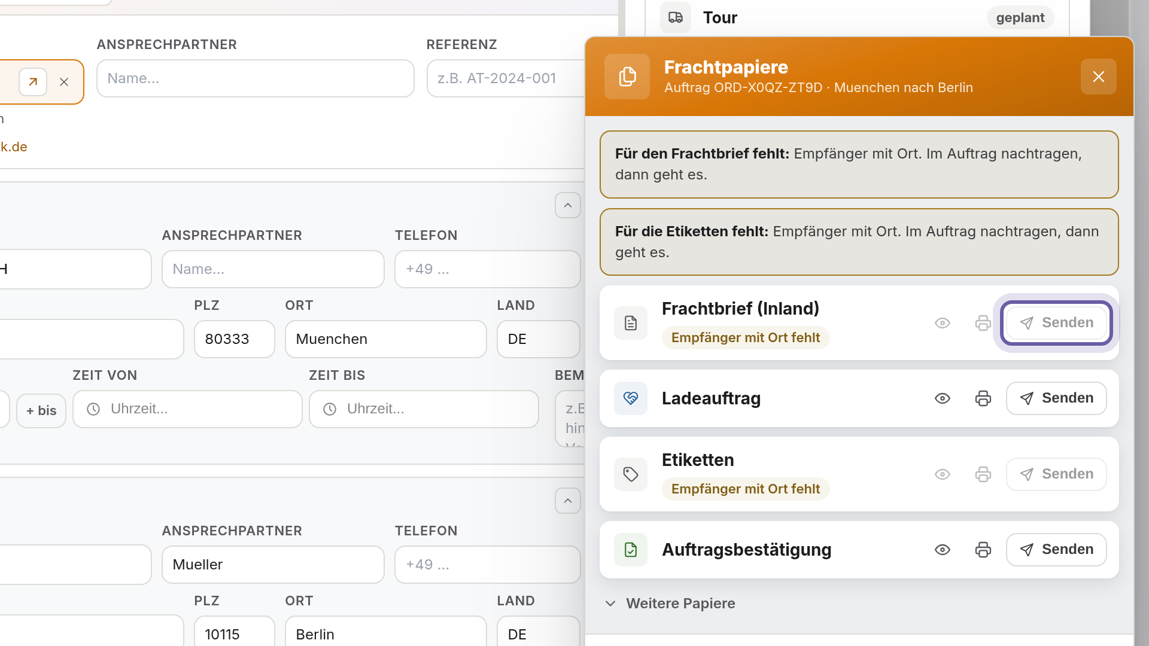Print the Frachtbrief (Inland)
The image size is (1149, 646).
point(983,323)
